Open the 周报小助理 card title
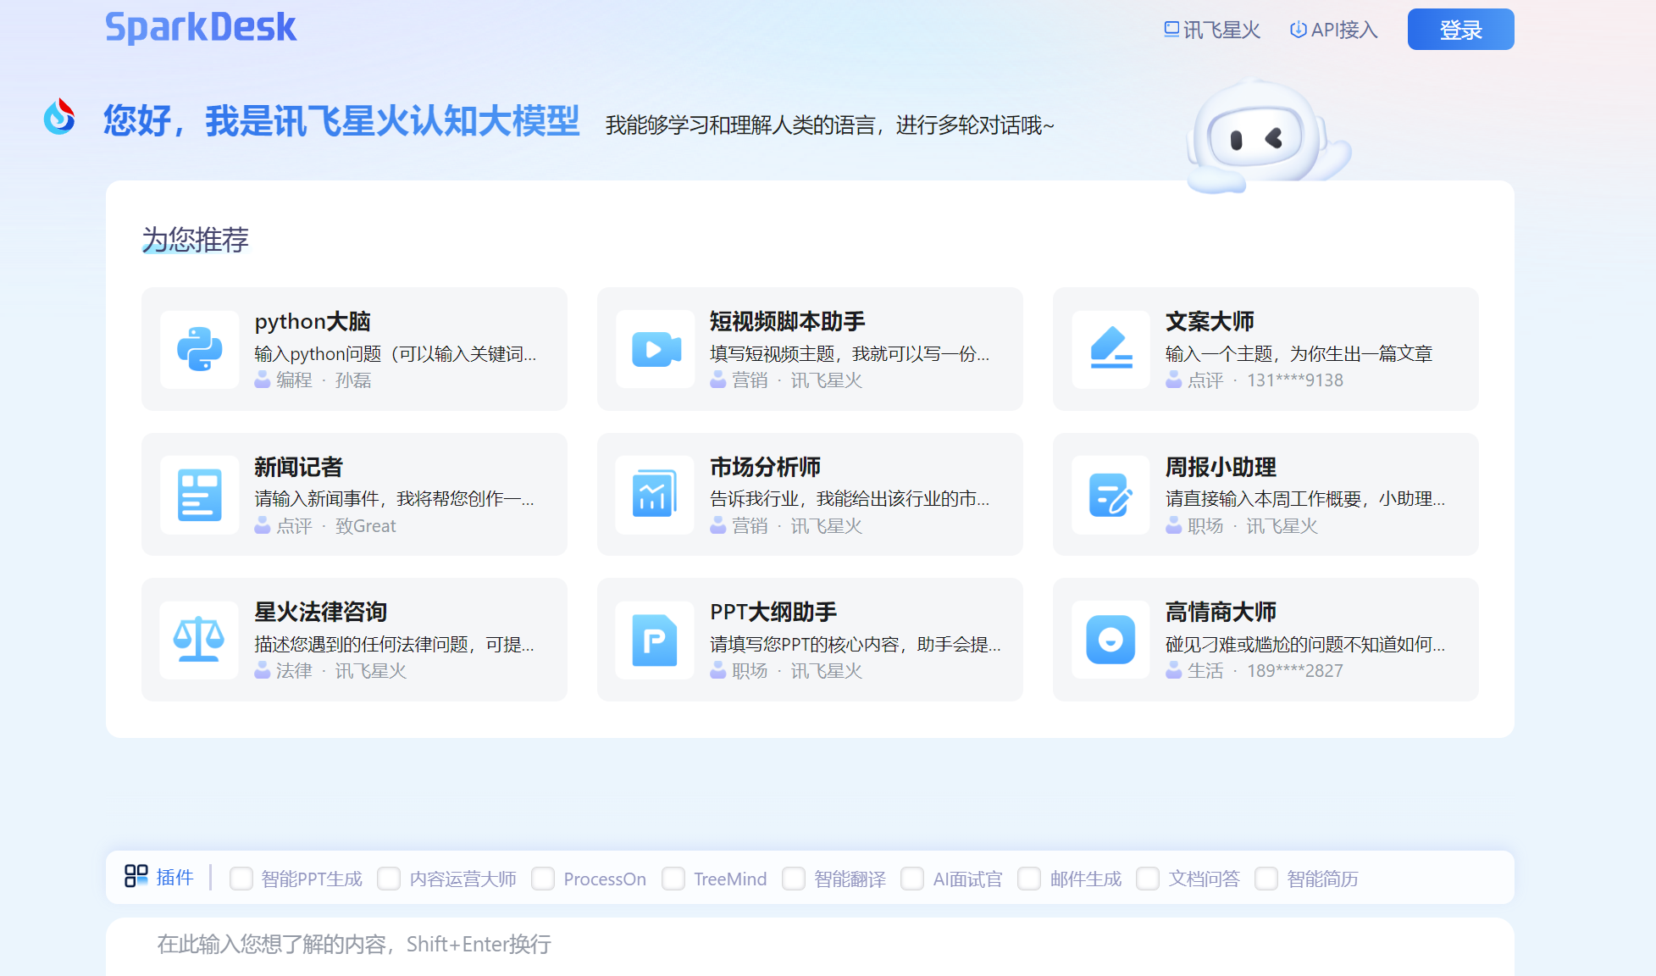 (1221, 467)
